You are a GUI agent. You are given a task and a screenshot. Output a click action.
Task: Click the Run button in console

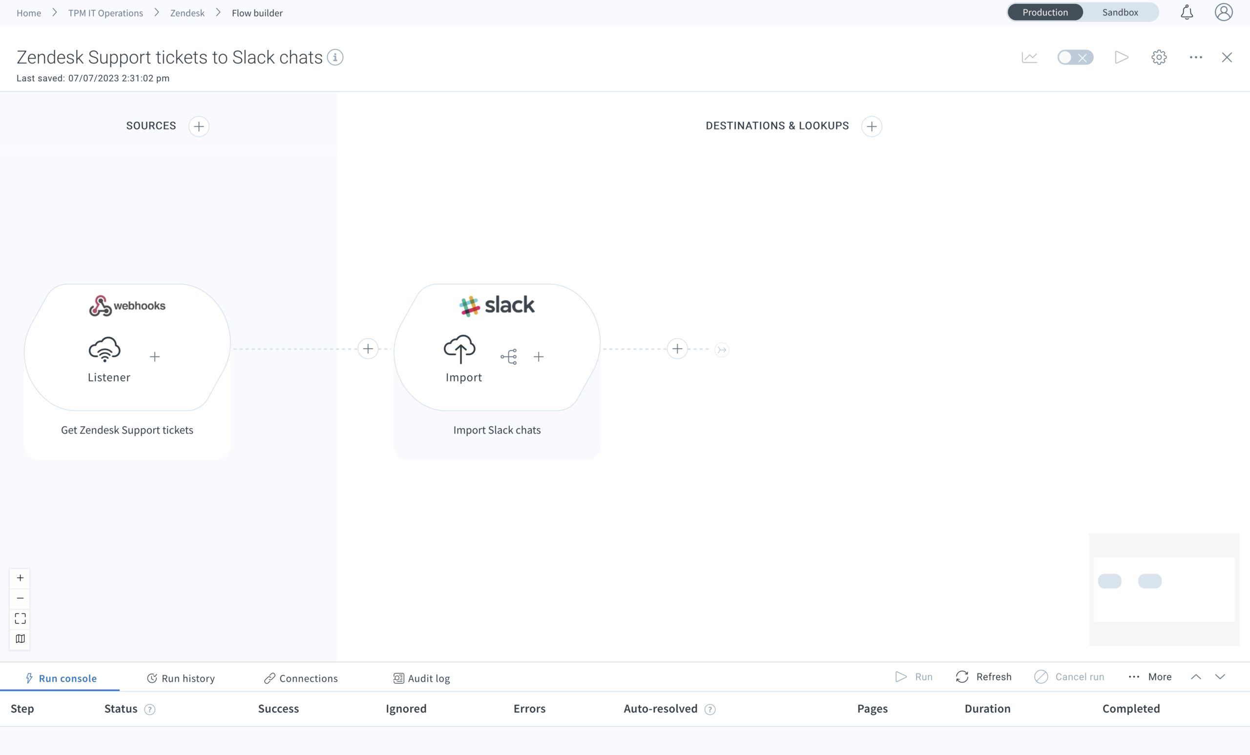(x=914, y=677)
